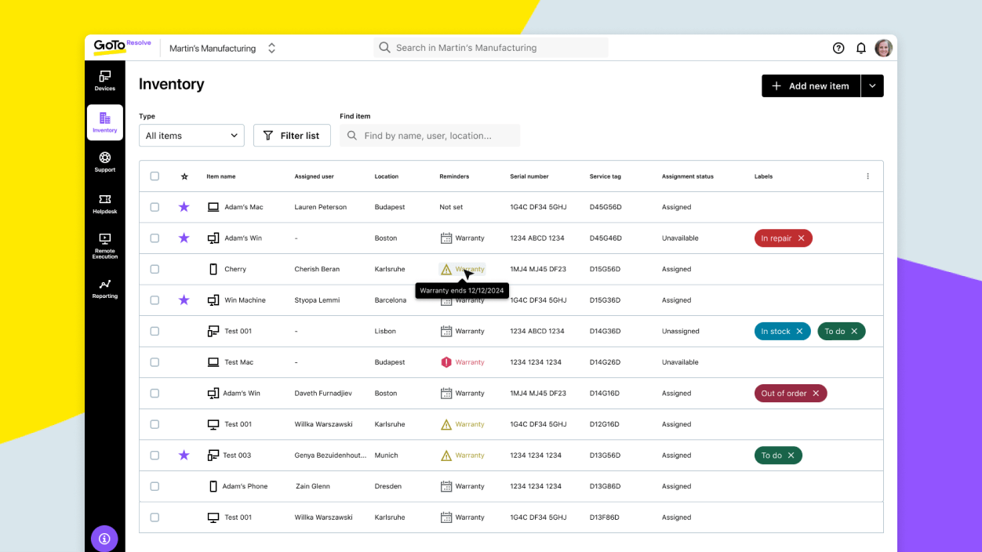Viewport: 982px width, 552px height.
Task: Open the profile avatar menu
Action: (x=883, y=48)
